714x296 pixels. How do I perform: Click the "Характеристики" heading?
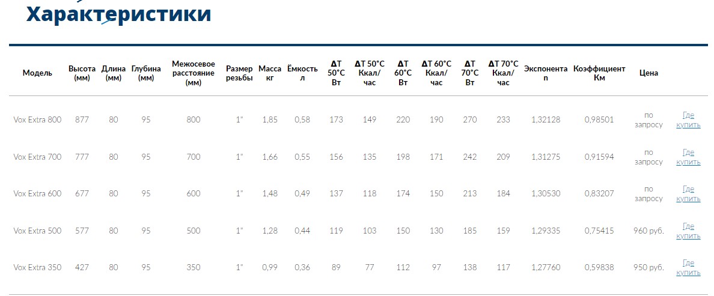[x=118, y=13]
